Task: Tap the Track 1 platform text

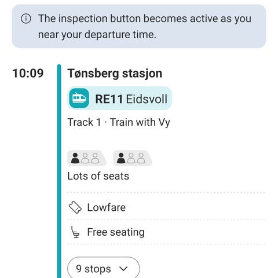Action: coord(84,122)
